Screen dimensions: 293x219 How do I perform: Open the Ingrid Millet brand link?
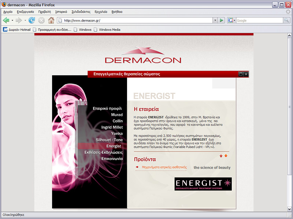[x=112, y=127]
